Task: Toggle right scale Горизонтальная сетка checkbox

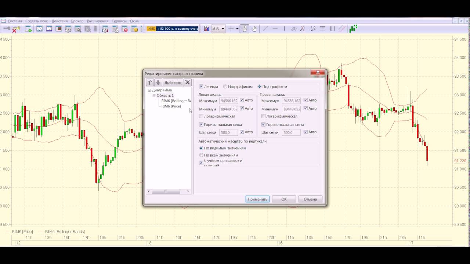Action: (x=263, y=125)
